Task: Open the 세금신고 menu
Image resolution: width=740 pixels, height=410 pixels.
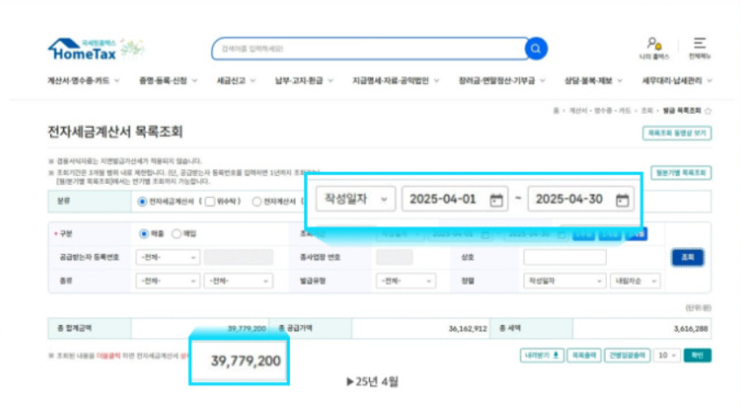Action: tap(236, 81)
